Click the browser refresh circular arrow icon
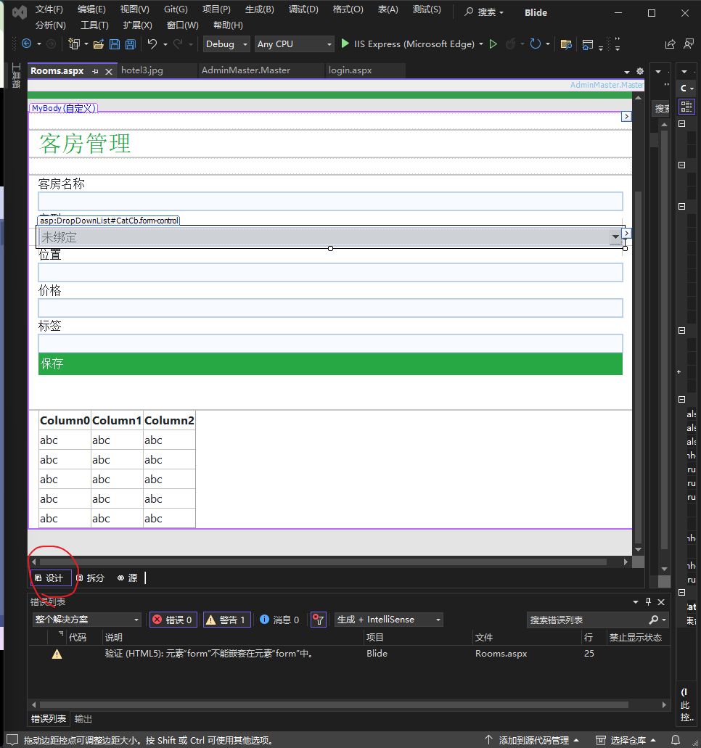The height and width of the screenshot is (748, 701). pos(536,44)
